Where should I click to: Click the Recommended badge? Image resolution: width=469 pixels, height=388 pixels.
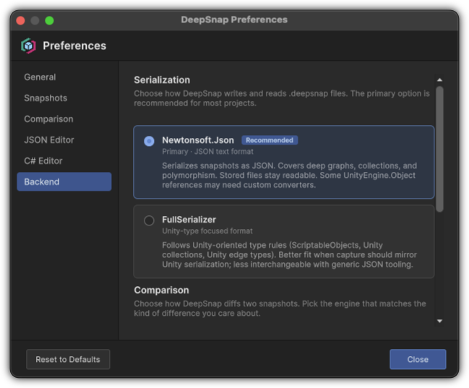[x=270, y=140]
